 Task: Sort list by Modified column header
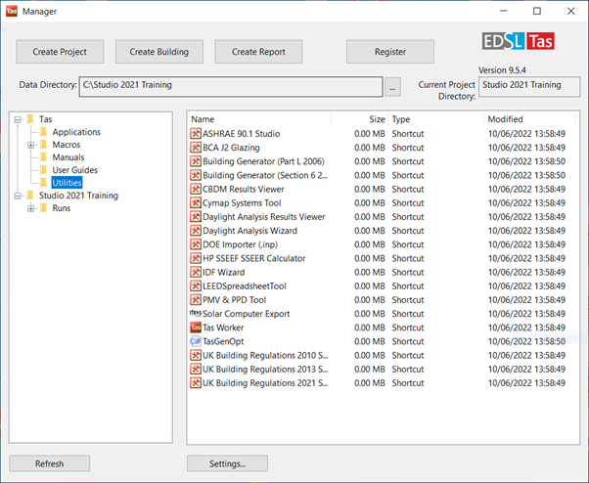(x=529, y=119)
